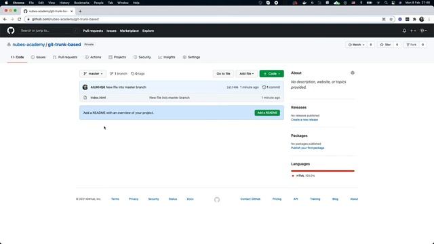Expand the Add file dropdown

click(x=246, y=74)
